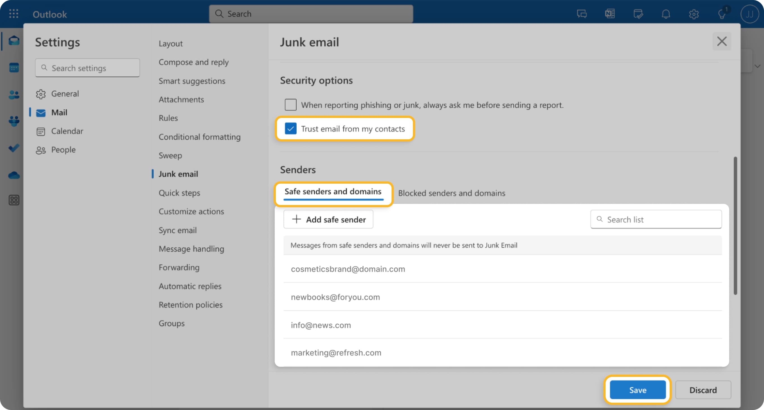The width and height of the screenshot is (764, 410).
Task: Select newbooks@foryou.com safe sender row
Action: click(x=502, y=297)
